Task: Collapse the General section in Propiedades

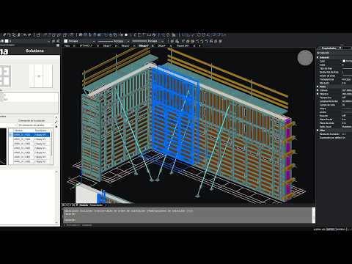Action: 318,57
